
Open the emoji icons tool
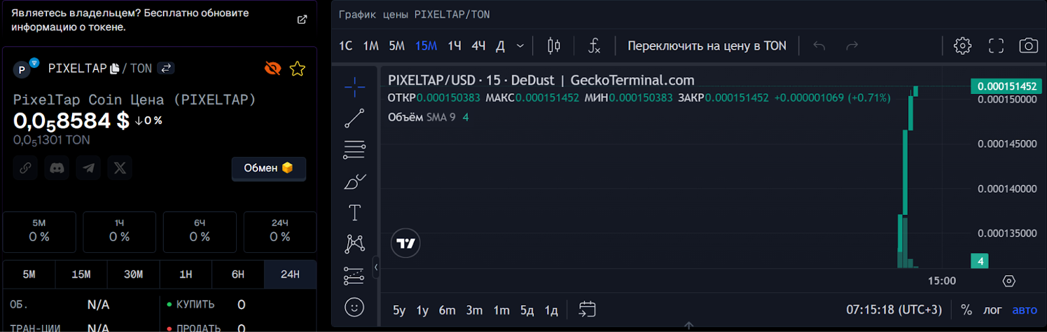[355, 307]
